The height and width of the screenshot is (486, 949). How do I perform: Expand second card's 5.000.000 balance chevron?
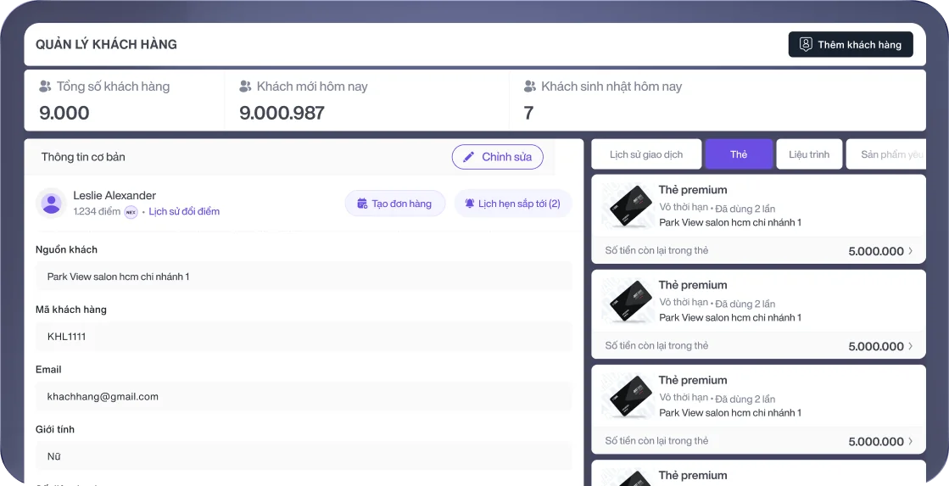pyautogui.click(x=911, y=346)
